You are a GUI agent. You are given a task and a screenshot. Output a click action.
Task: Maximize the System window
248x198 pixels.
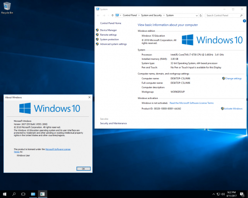[x=233, y=9]
